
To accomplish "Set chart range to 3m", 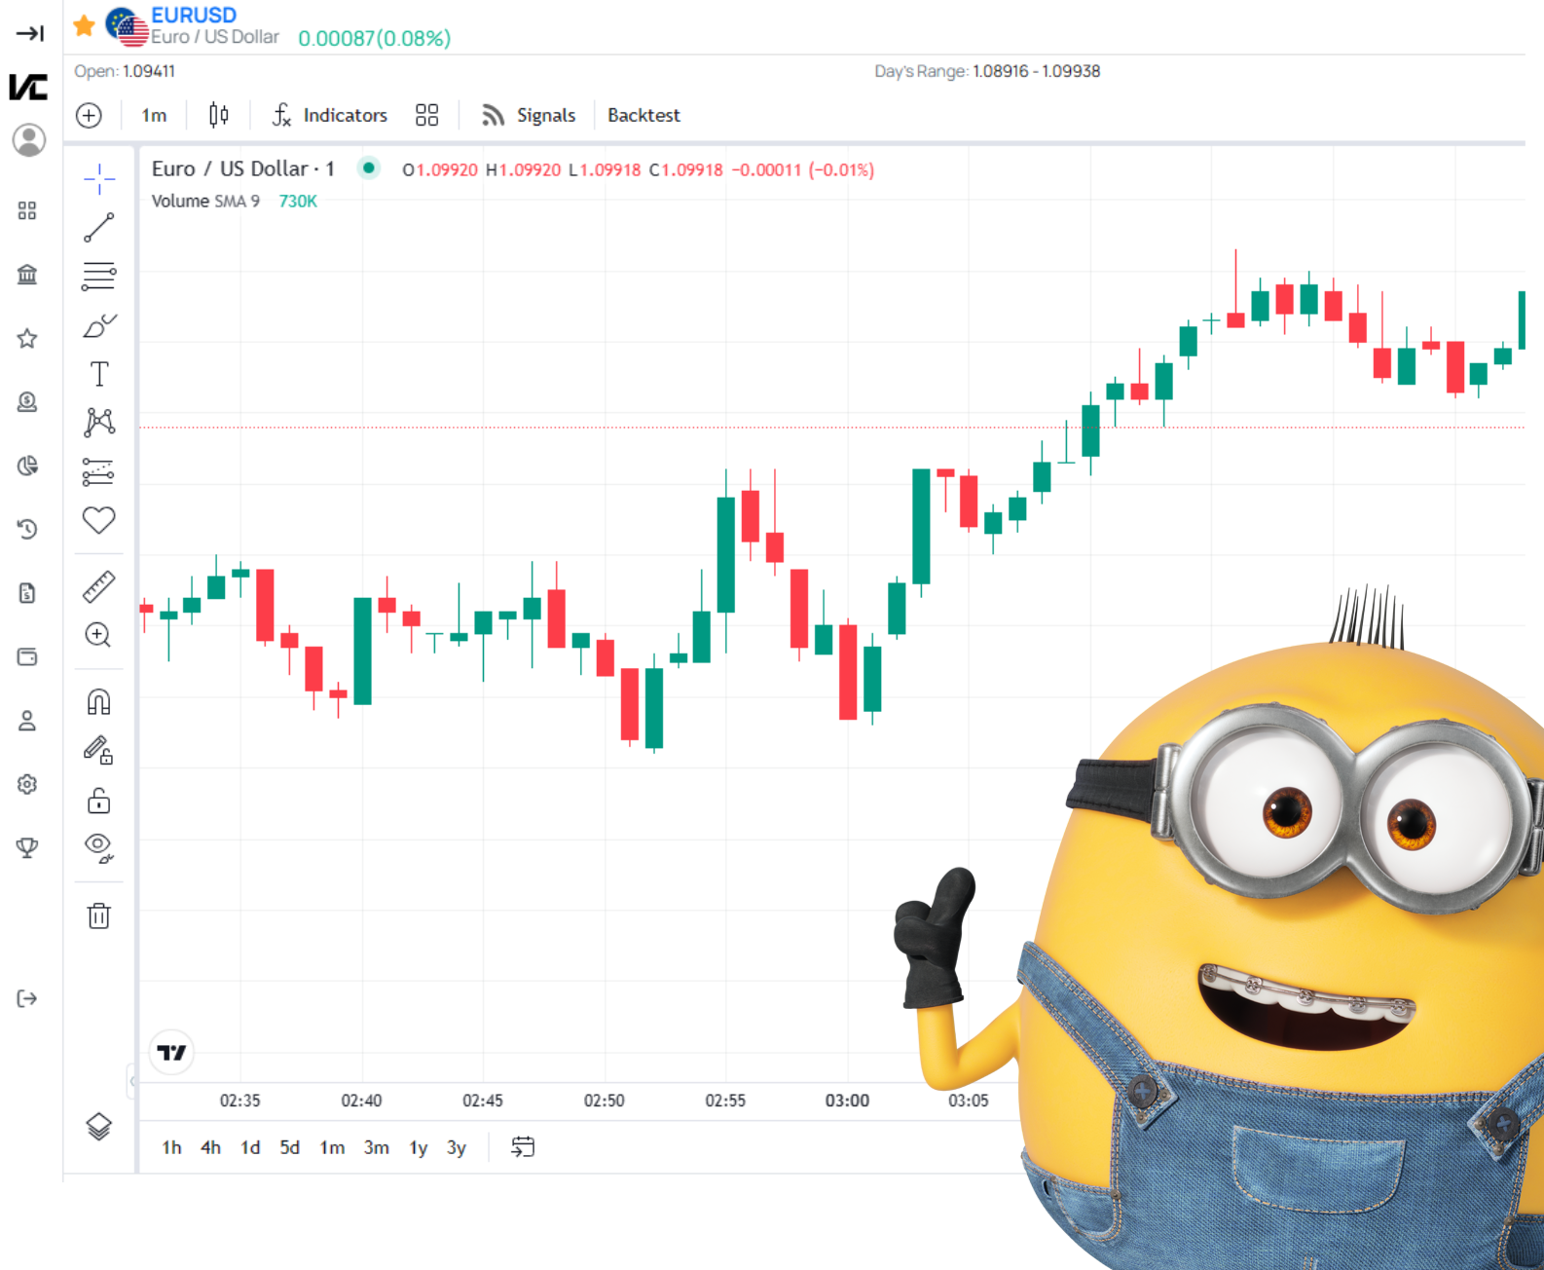I will click(376, 1147).
